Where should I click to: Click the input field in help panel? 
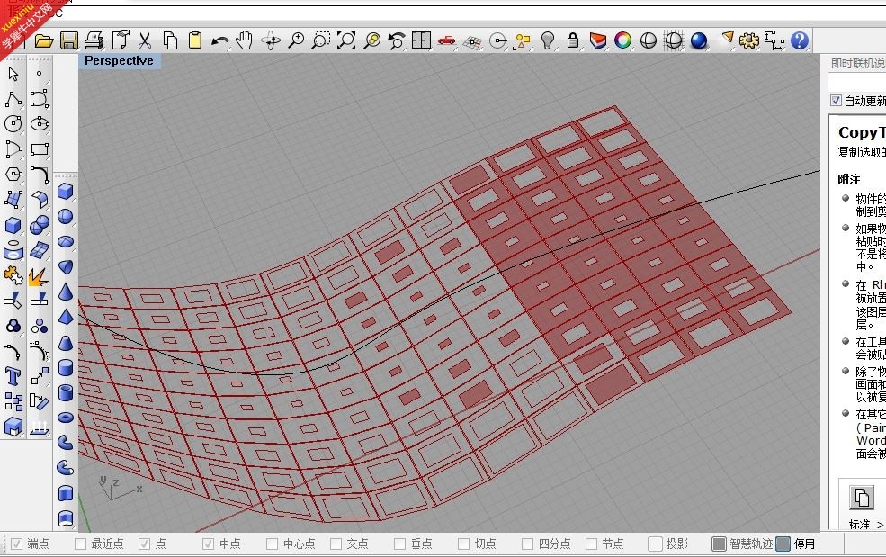pyautogui.click(x=857, y=83)
